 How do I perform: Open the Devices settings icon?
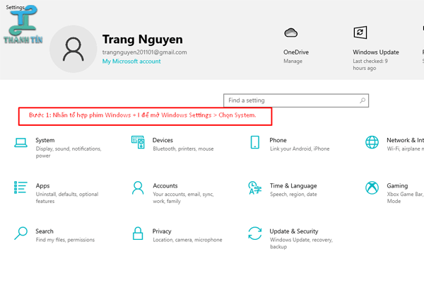(138, 143)
